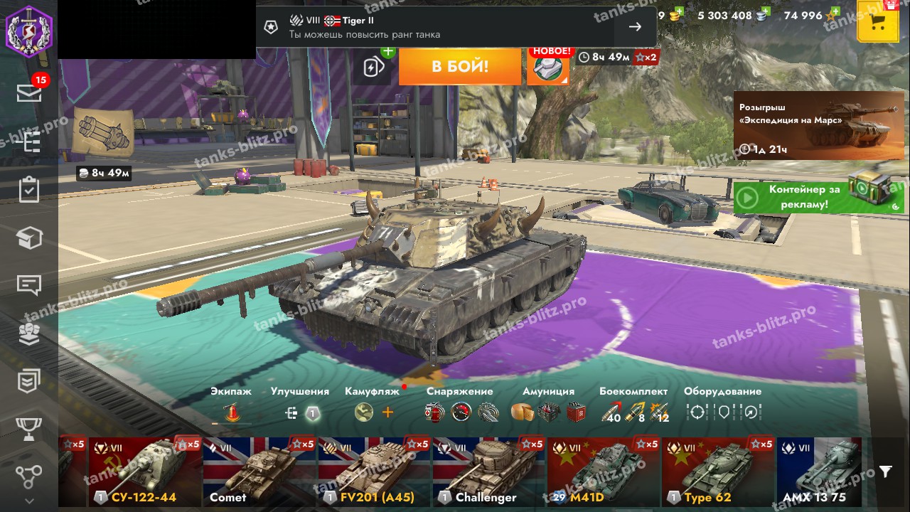Viewport: 910px width, 512px height.
Task: Open the Экспедиция на Марс raffle banner
Action: click(x=818, y=125)
